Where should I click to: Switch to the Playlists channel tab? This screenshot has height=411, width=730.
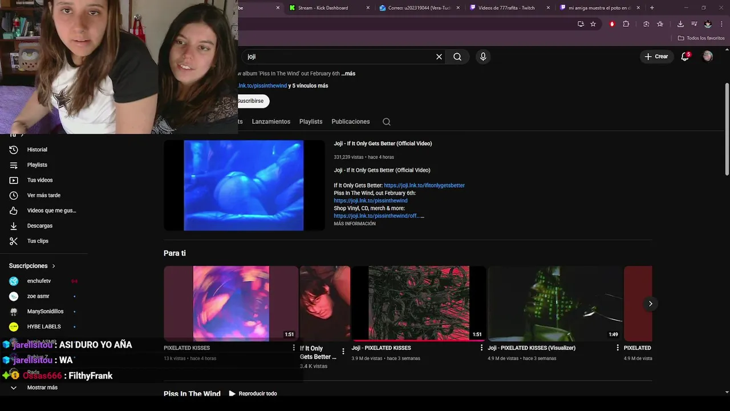(x=311, y=122)
